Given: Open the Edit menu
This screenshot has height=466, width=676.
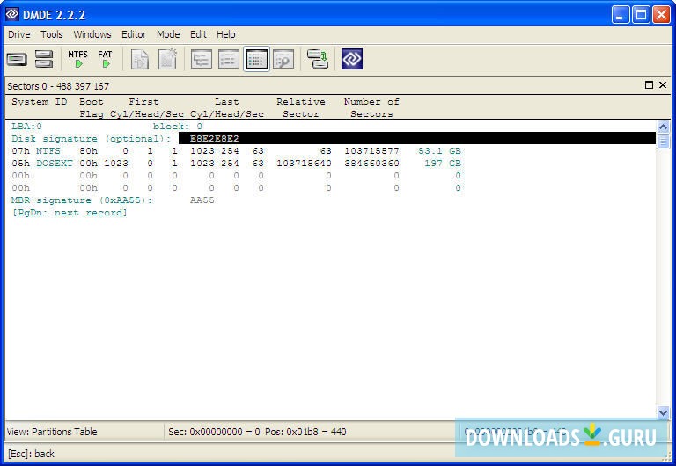Looking at the screenshot, I should [x=198, y=34].
